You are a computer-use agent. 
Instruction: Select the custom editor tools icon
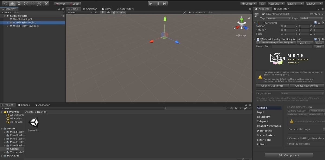coord(46,4)
